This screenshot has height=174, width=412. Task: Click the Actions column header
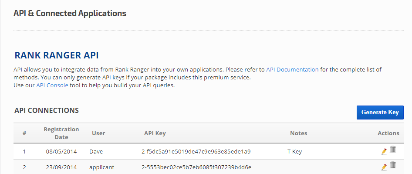point(388,133)
